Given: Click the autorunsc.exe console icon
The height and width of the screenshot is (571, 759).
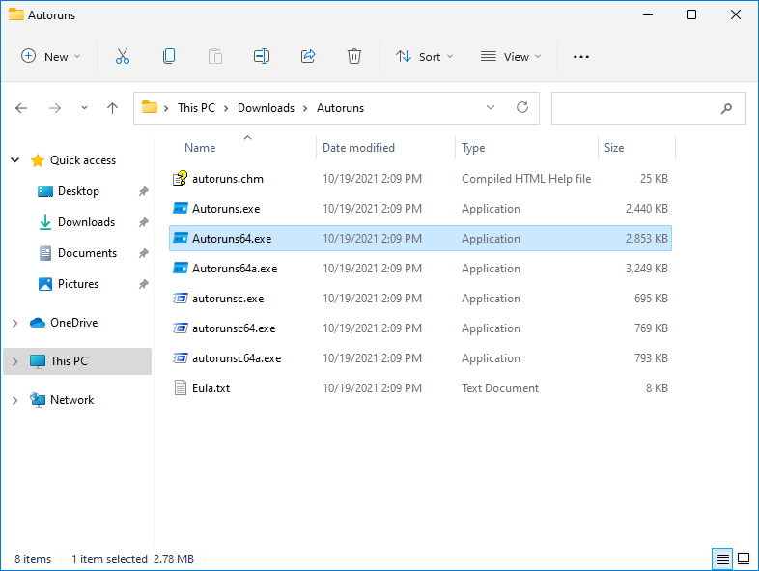Looking at the screenshot, I should (x=180, y=299).
